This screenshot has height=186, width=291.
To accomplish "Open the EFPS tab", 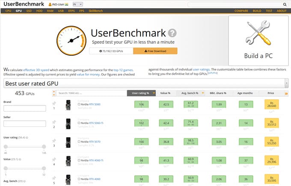I will 71,11.
